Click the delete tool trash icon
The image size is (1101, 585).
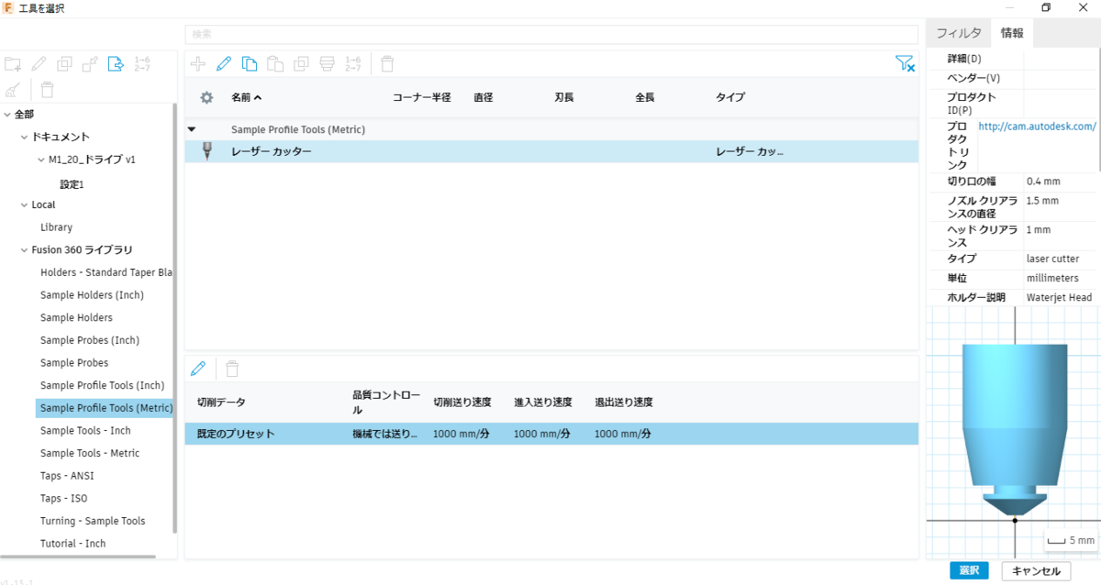click(387, 64)
